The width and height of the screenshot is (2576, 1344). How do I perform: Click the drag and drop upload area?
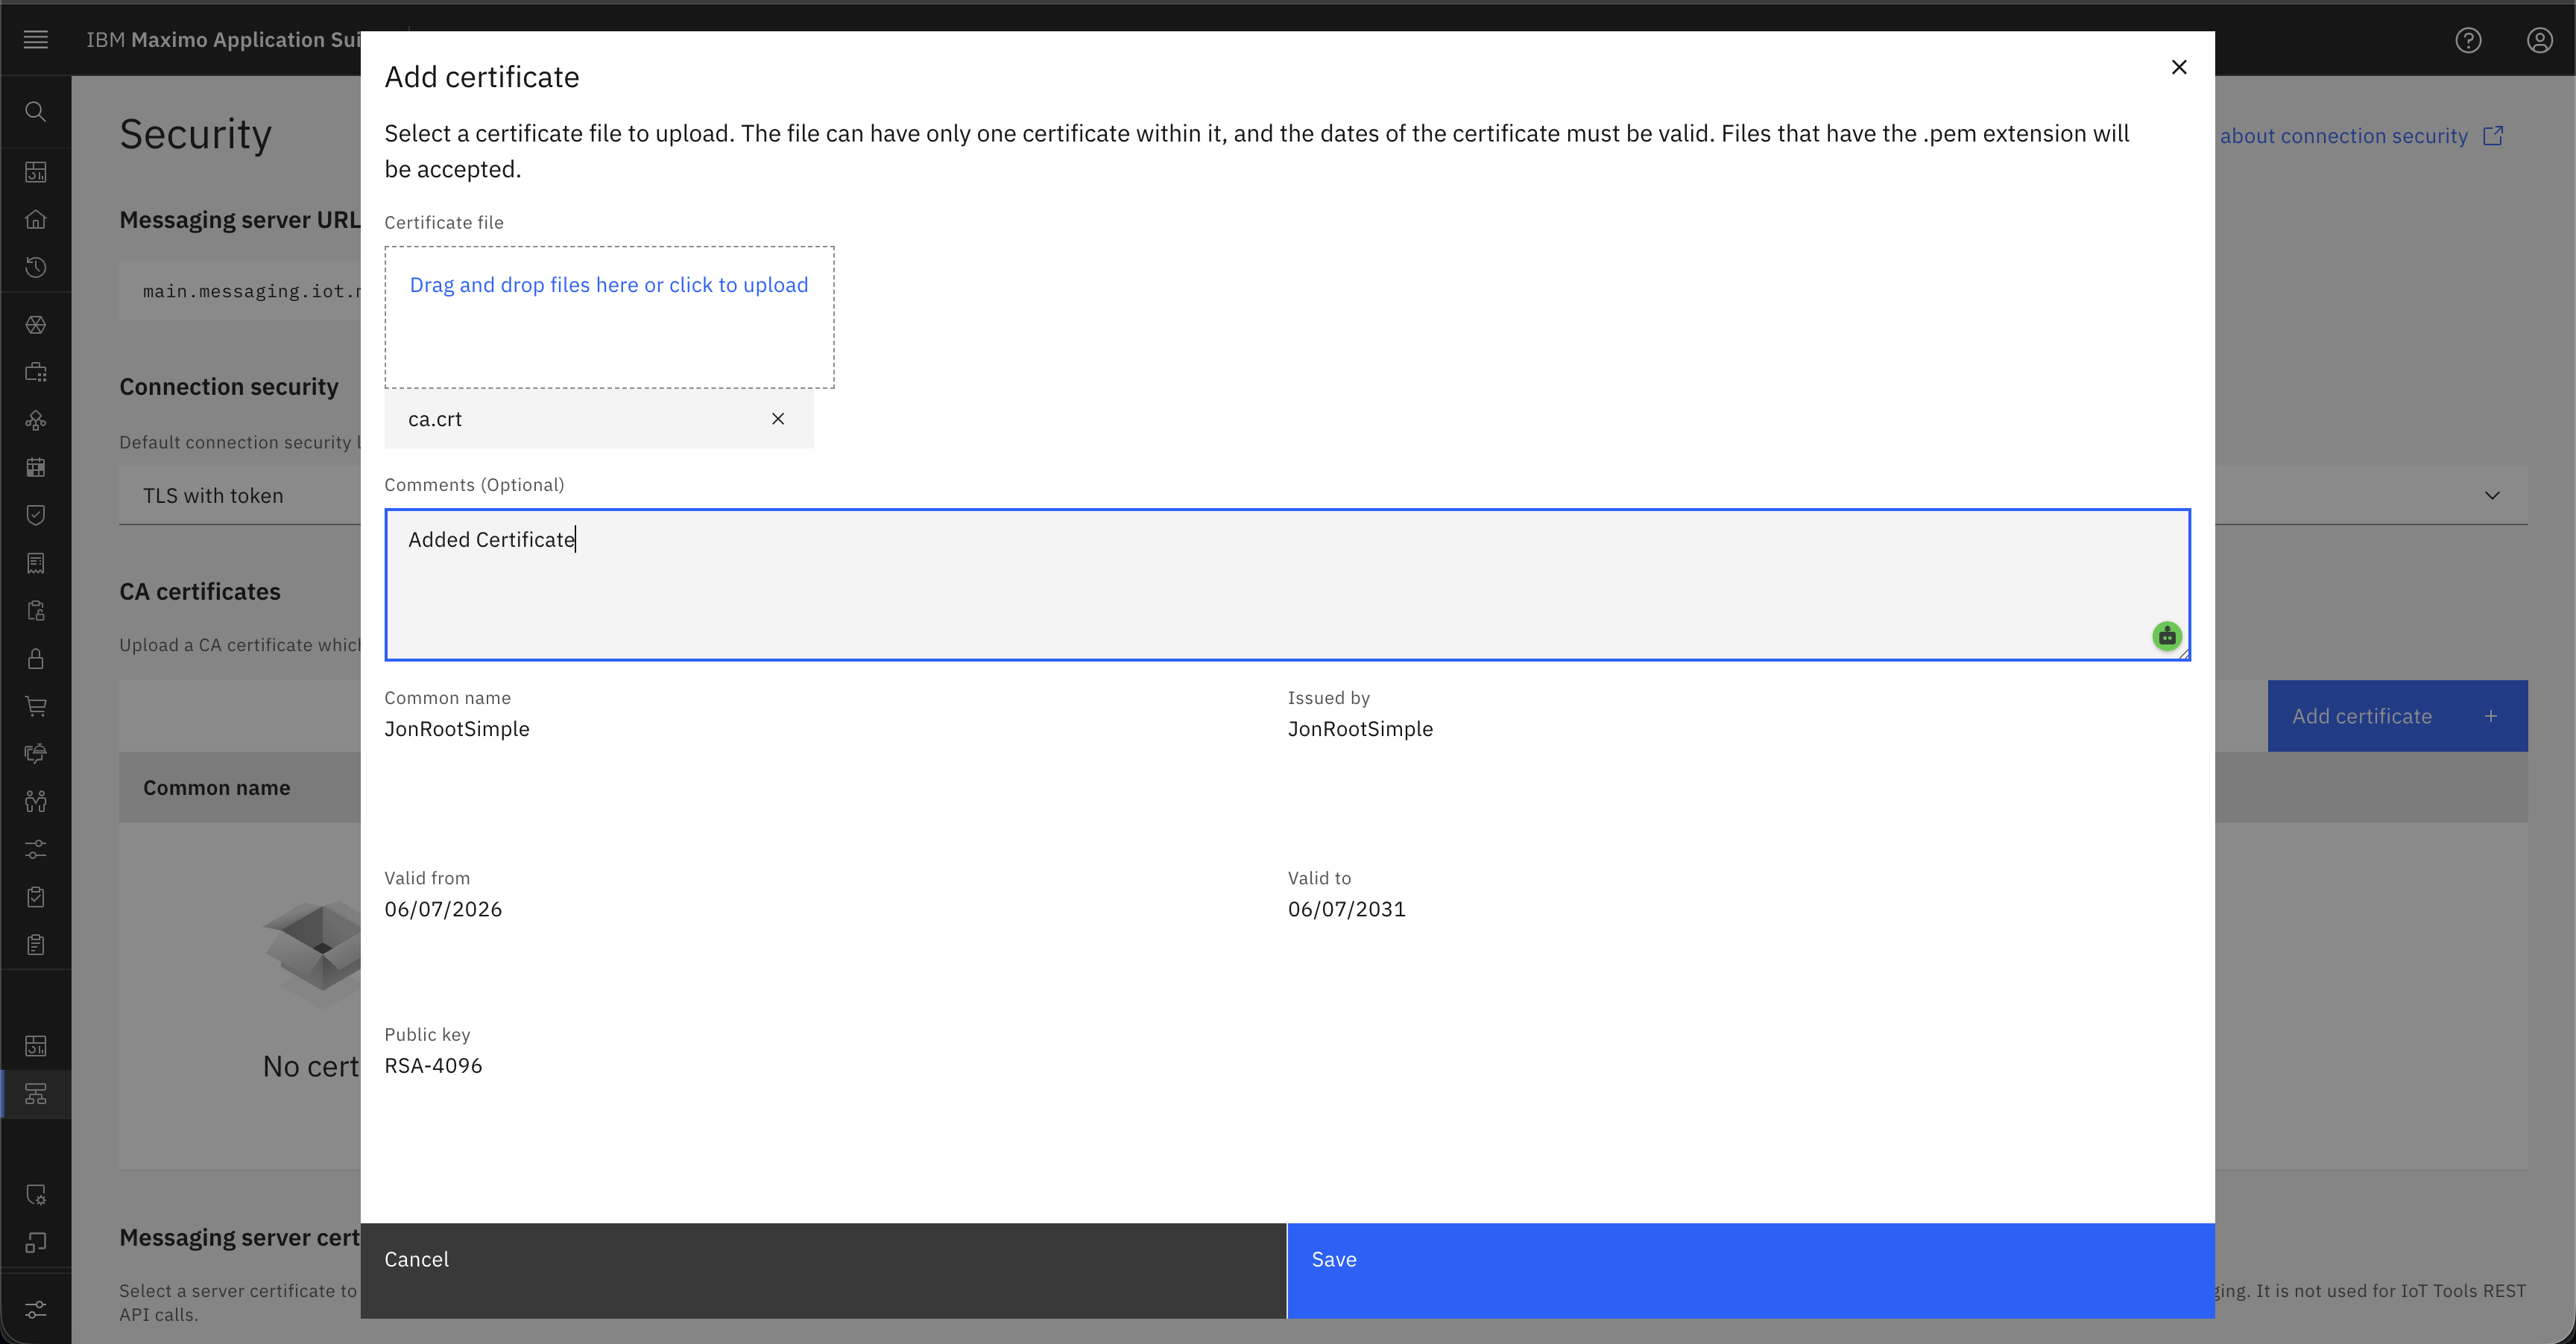[609, 317]
